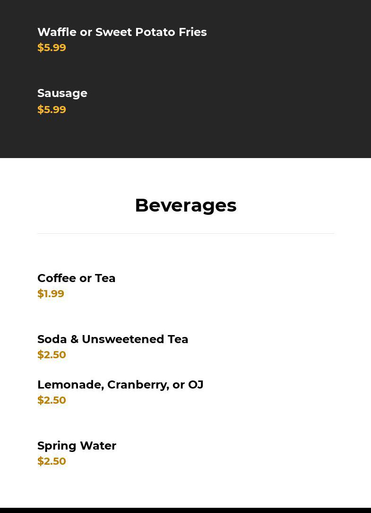
Task: Click the $2.50 price under Spring Water
Action: pos(52,461)
